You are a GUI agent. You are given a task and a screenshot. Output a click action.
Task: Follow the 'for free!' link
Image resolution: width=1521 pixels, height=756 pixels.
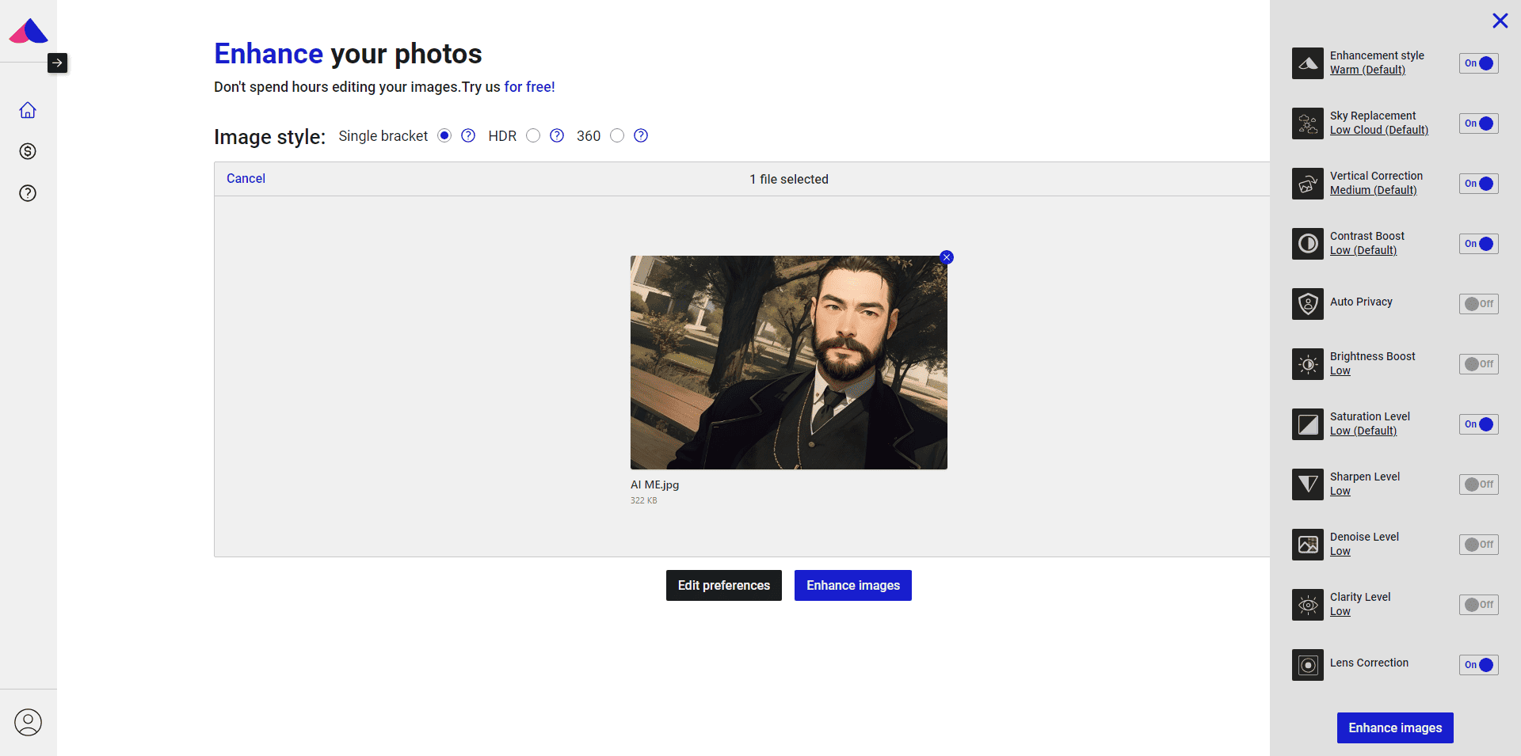coord(529,87)
